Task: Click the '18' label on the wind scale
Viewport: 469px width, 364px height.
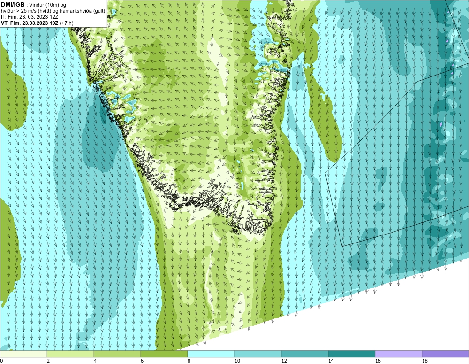Action: [425, 361]
